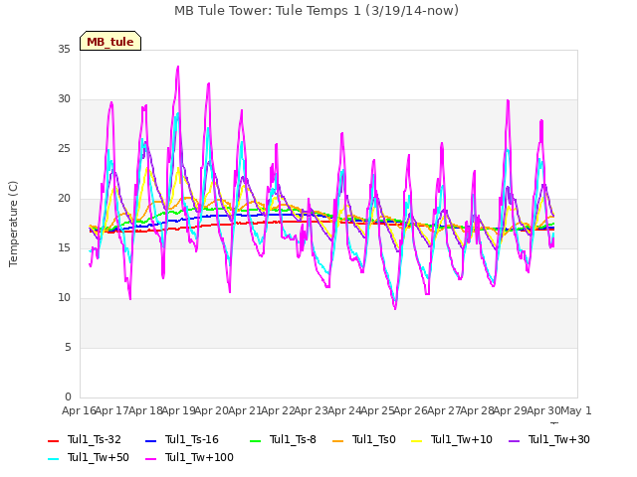
Task: Click the highest magenta peak near Apr 19
Action: (x=178, y=67)
